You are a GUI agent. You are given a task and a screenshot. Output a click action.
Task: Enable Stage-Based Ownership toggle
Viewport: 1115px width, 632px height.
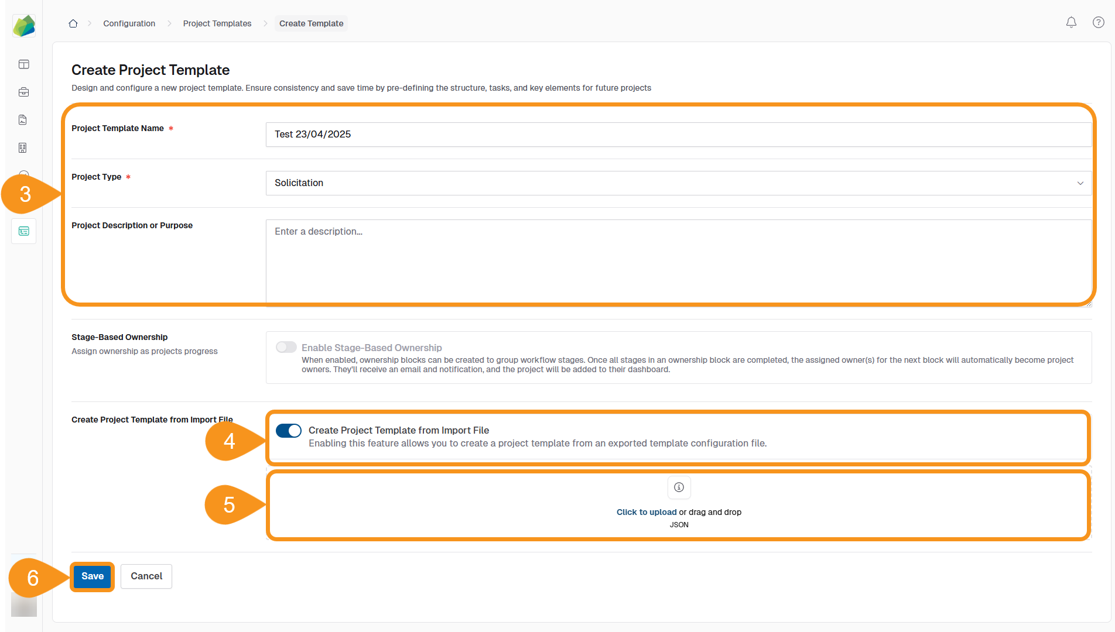click(x=286, y=347)
